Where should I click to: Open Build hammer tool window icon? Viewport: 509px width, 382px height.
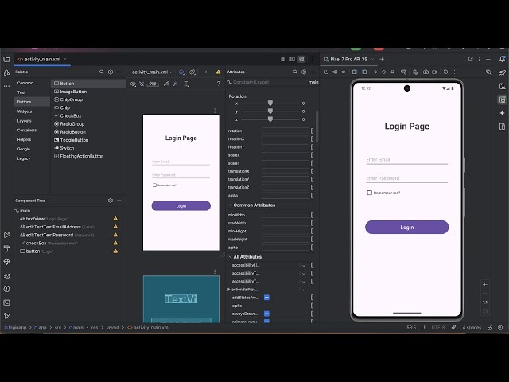[x=6, y=249]
